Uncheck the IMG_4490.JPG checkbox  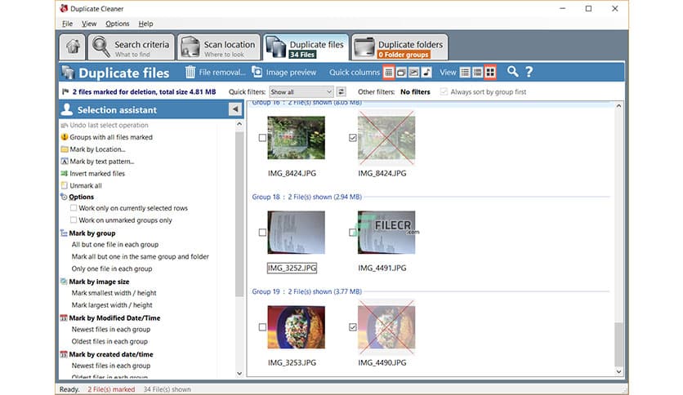[x=352, y=327]
